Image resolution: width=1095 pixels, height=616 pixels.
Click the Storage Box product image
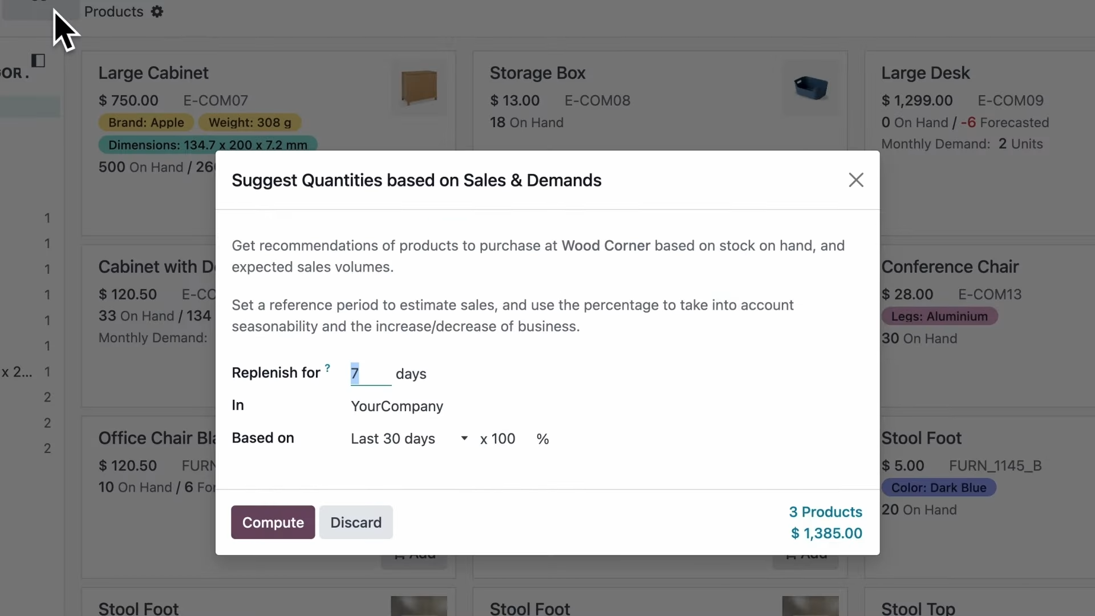point(810,87)
